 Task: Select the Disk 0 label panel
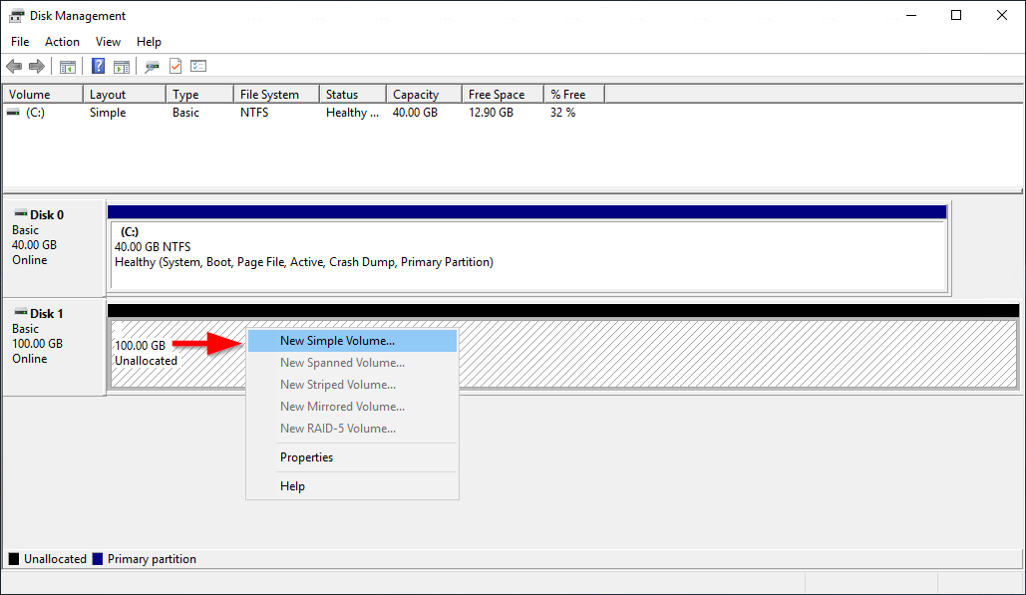54,245
